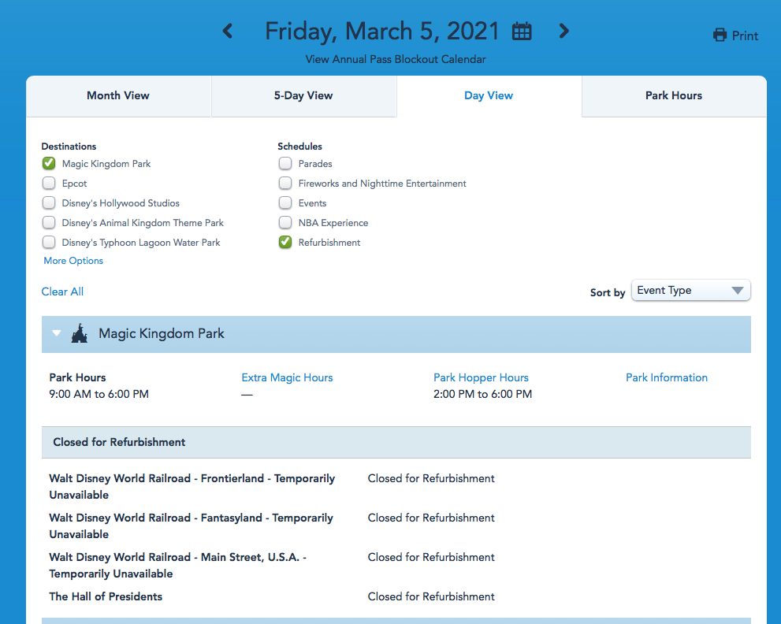
Task: Tick the Events schedule checkbox
Action: (285, 202)
